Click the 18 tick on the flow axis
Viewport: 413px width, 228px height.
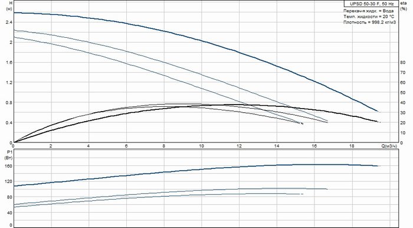click(x=352, y=146)
